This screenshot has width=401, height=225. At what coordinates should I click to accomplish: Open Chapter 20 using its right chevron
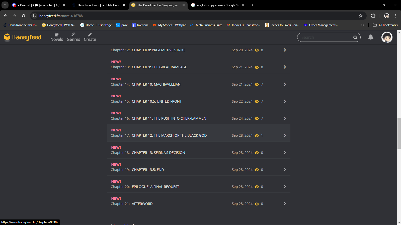(x=285, y=187)
